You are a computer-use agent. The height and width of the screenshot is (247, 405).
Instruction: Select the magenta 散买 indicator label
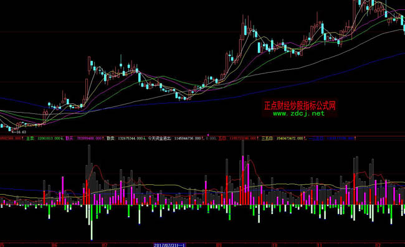point(70,139)
